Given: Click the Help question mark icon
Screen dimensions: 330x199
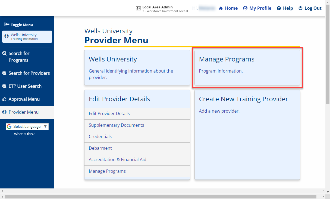Looking at the screenshot, I should click(279, 8).
